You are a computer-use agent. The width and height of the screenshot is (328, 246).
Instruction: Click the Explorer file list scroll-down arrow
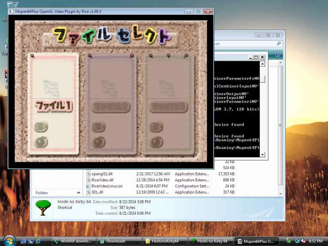(x=281, y=194)
